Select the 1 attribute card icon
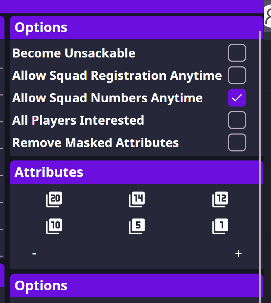Viewport: 271px width, 303px height. point(220,226)
